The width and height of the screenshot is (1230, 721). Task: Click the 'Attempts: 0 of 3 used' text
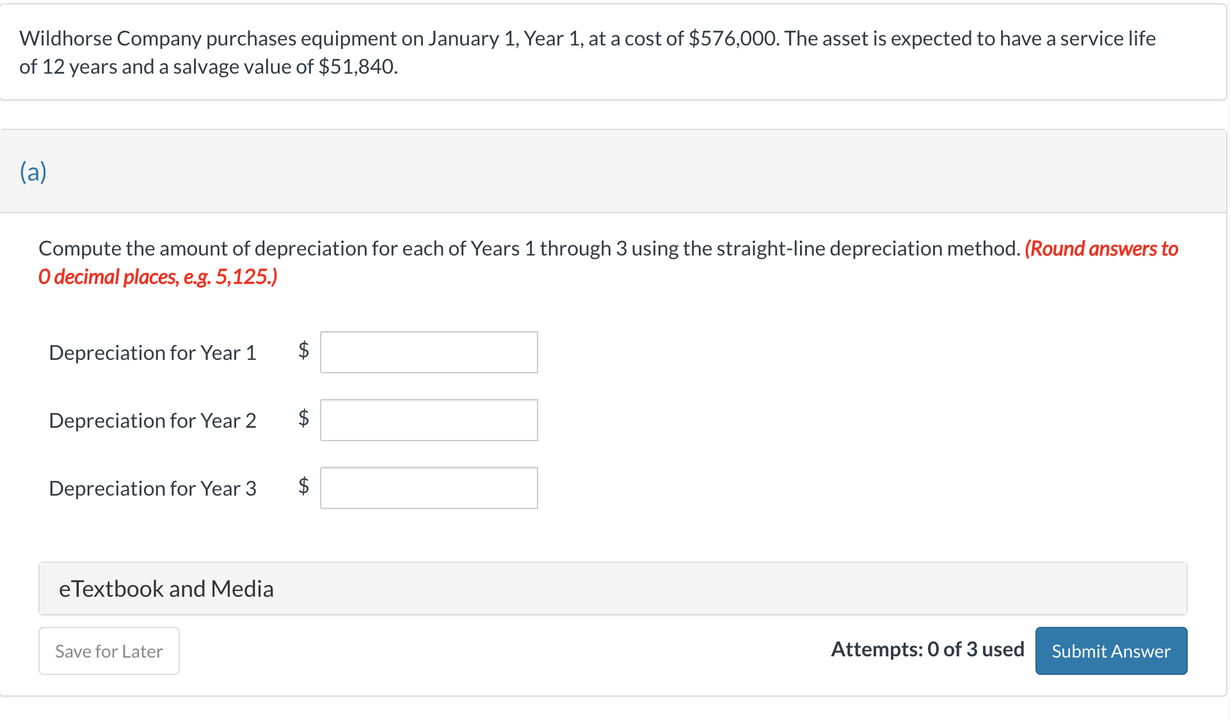(x=927, y=649)
